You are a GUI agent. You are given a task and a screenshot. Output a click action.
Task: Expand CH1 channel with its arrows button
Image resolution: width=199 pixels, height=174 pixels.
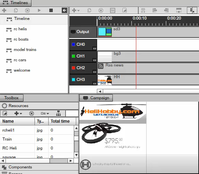coord(94,60)
